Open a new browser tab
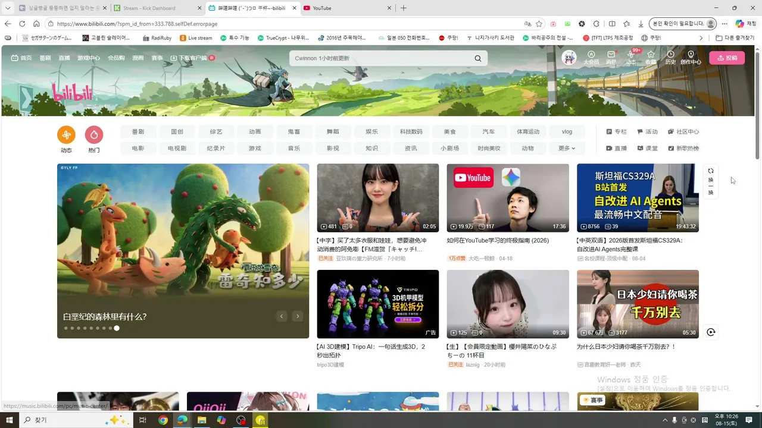The height and width of the screenshot is (428, 762). pos(404,8)
